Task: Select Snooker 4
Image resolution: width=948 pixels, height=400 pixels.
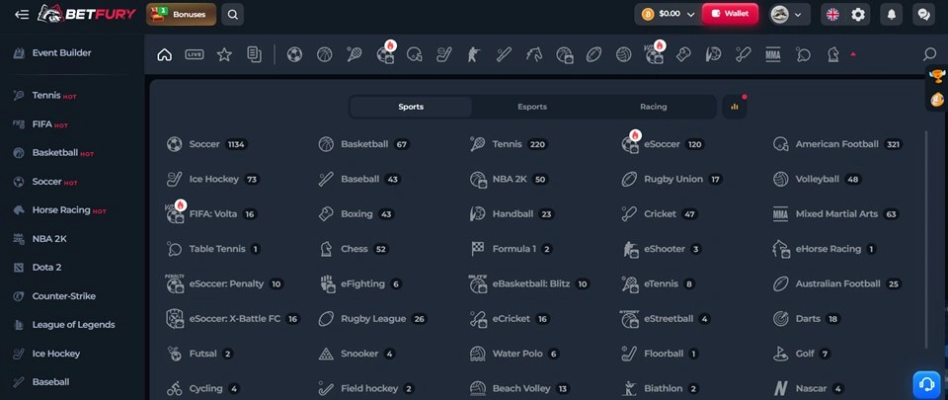Action: (x=357, y=354)
